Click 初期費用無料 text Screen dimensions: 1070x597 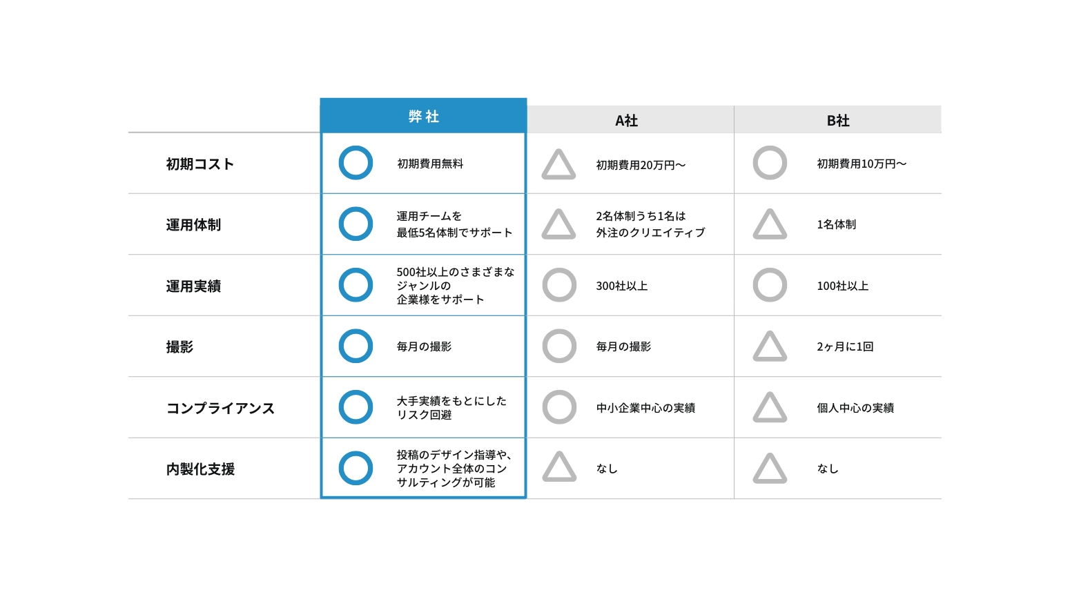point(430,164)
